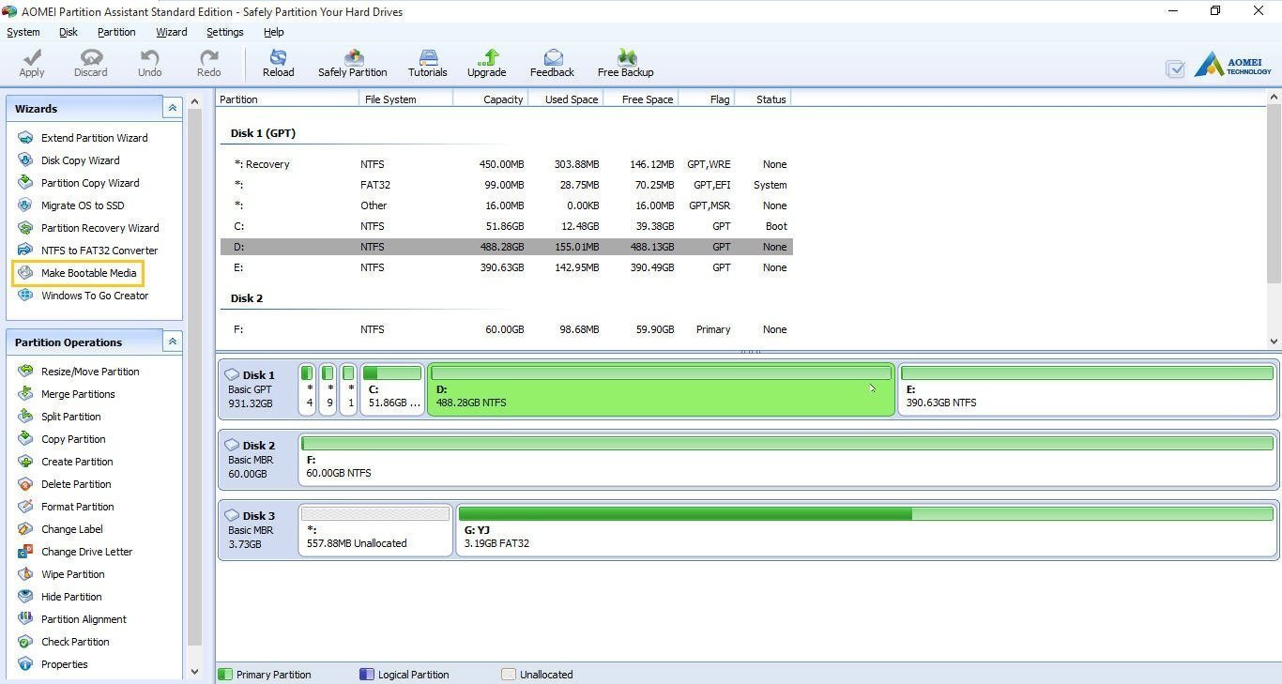Toggle the checkbox icon beside AOMEI logo
The image size is (1282, 684).
coord(1174,68)
